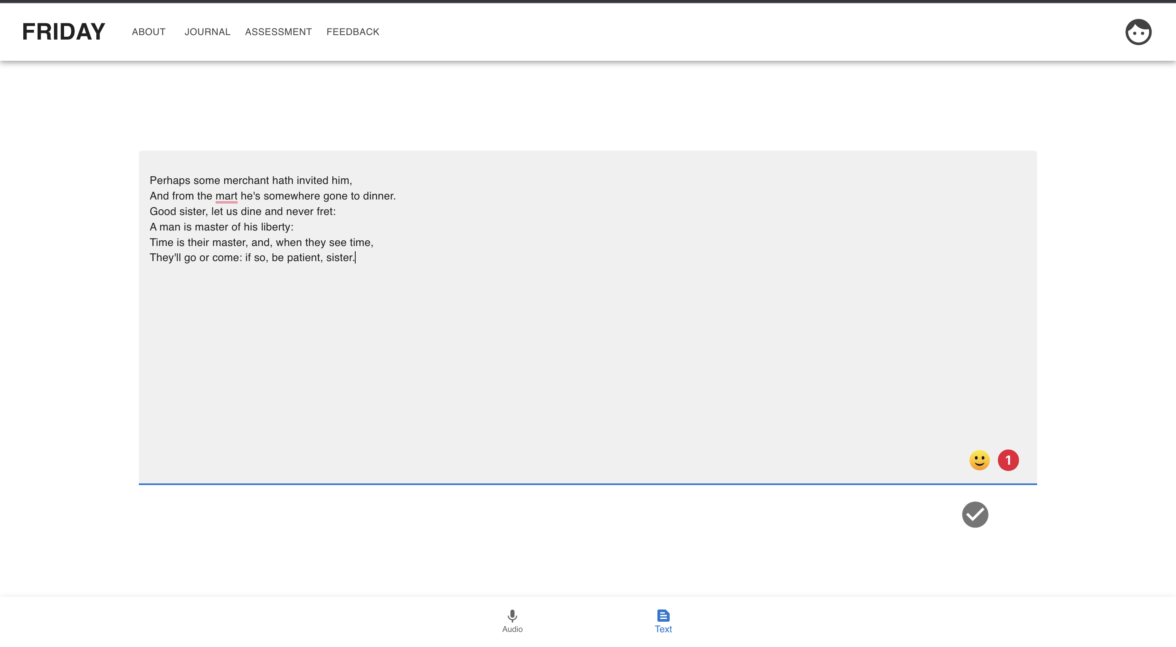The height and width of the screenshot is (647, 1176).
Task: Open the user profile avatar icon
Action: 1138,32
